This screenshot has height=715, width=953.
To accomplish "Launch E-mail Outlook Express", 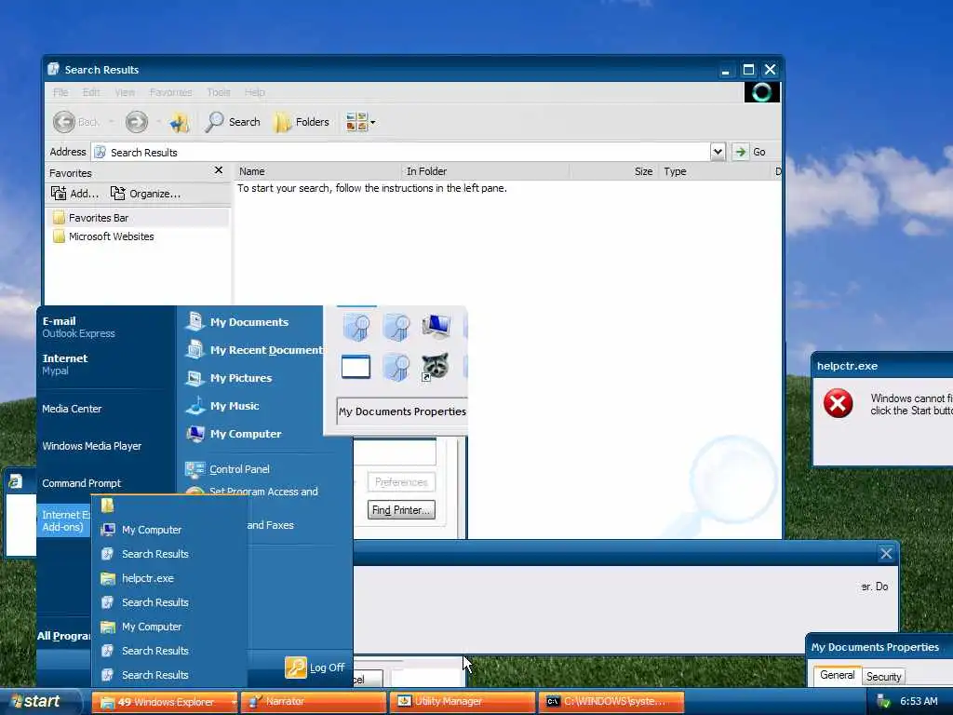I will click(78, 327).
